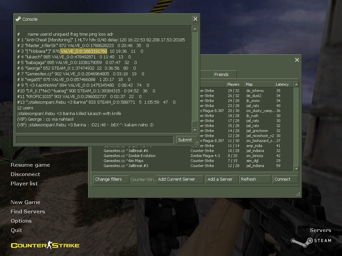Select the Gamesites.cz ^JailBreak #3 server row
The width and height of the screenshot is (342, 256).
(x=192, y=166)
